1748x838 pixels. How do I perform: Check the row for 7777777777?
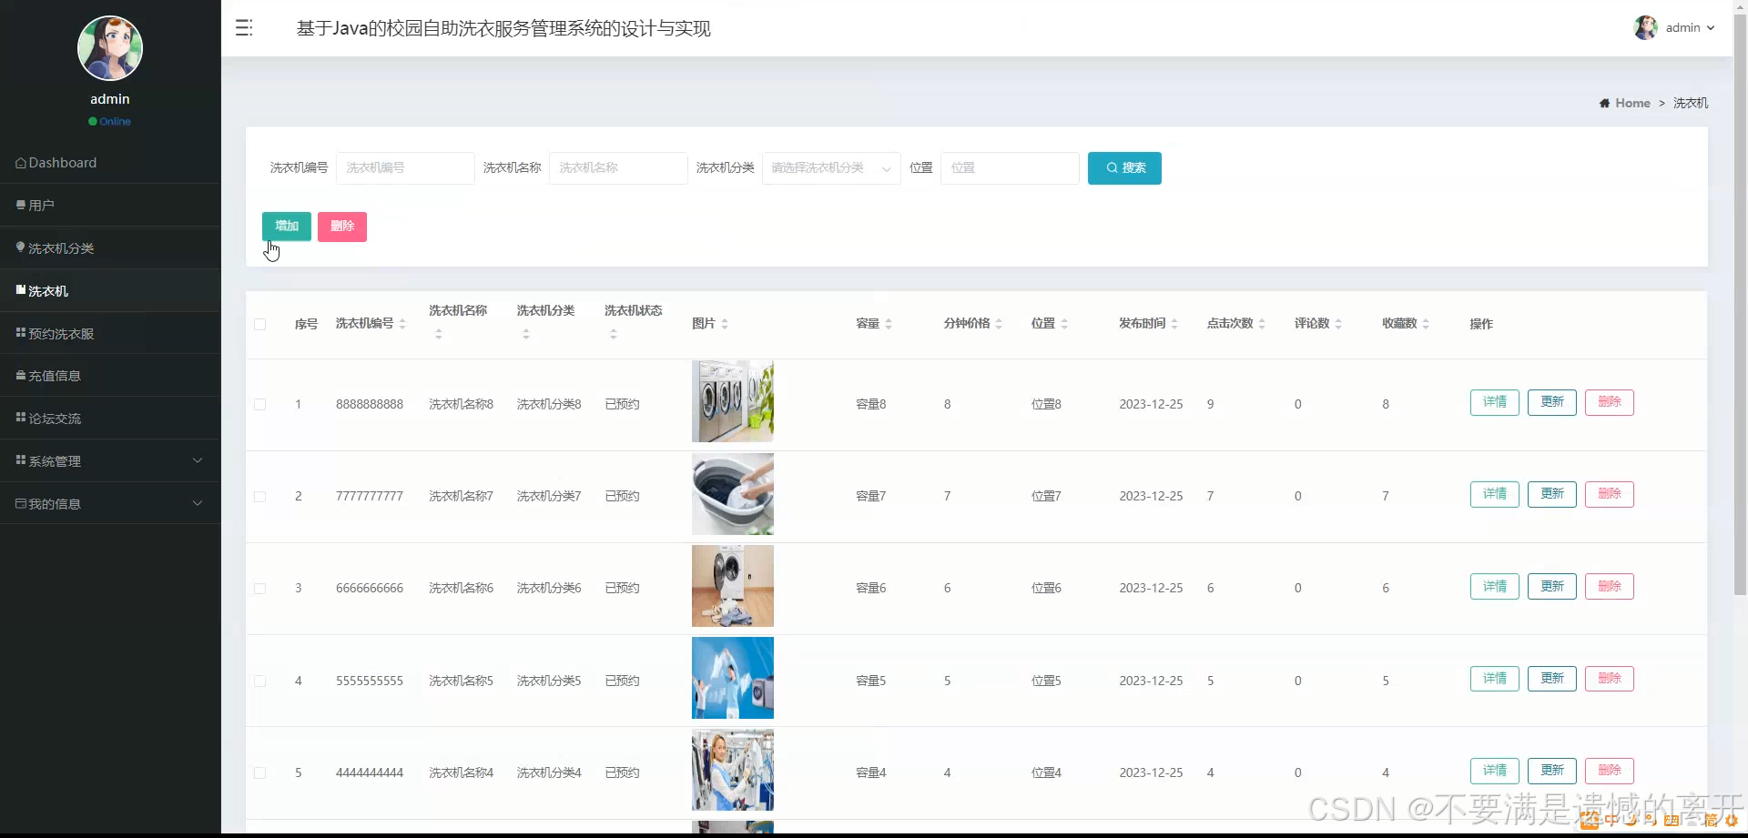coord(260,497)
